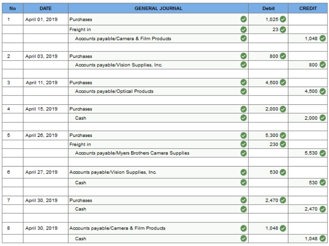Click checkmark beside debit 23
The height and width of the screenshot is (246, 329).
(283, 29)
